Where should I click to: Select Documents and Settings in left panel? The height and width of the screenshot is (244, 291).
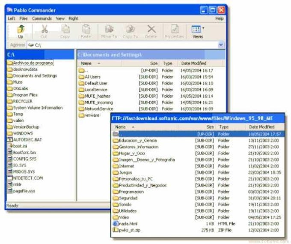32,76
